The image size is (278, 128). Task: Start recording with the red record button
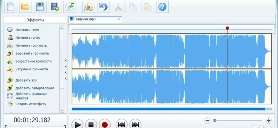click(104, 124)
